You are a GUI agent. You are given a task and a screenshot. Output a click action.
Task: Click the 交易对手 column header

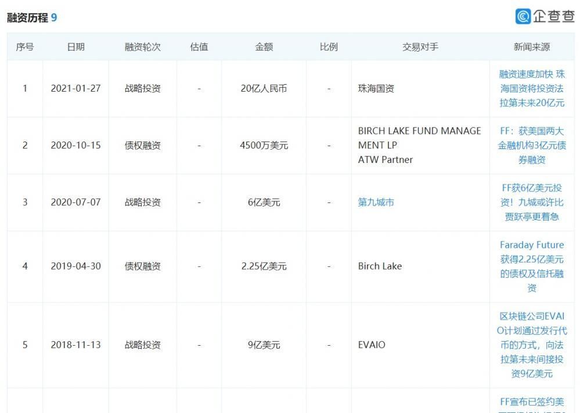(x=420, y=47)
